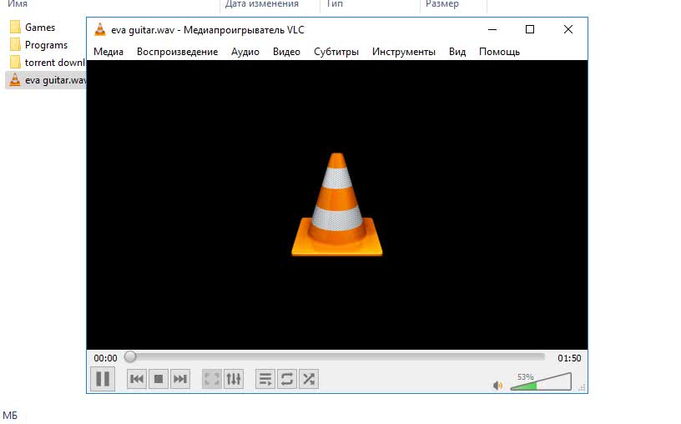This screenshot has height=424, width=681.
Task: Select torrent downloads folder in Explorer
Action: click(47, 63)
